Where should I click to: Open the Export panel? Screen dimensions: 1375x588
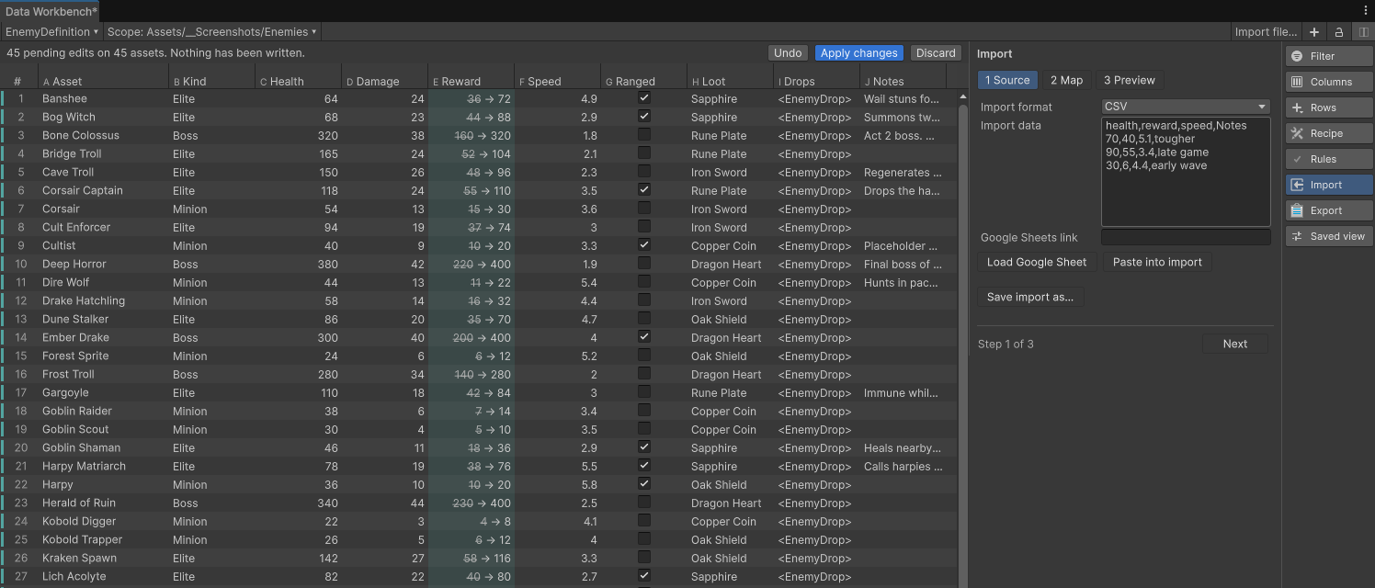click(1328, 210)
